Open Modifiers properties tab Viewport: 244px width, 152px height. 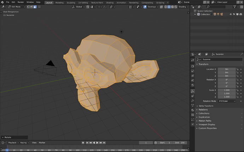193,101
